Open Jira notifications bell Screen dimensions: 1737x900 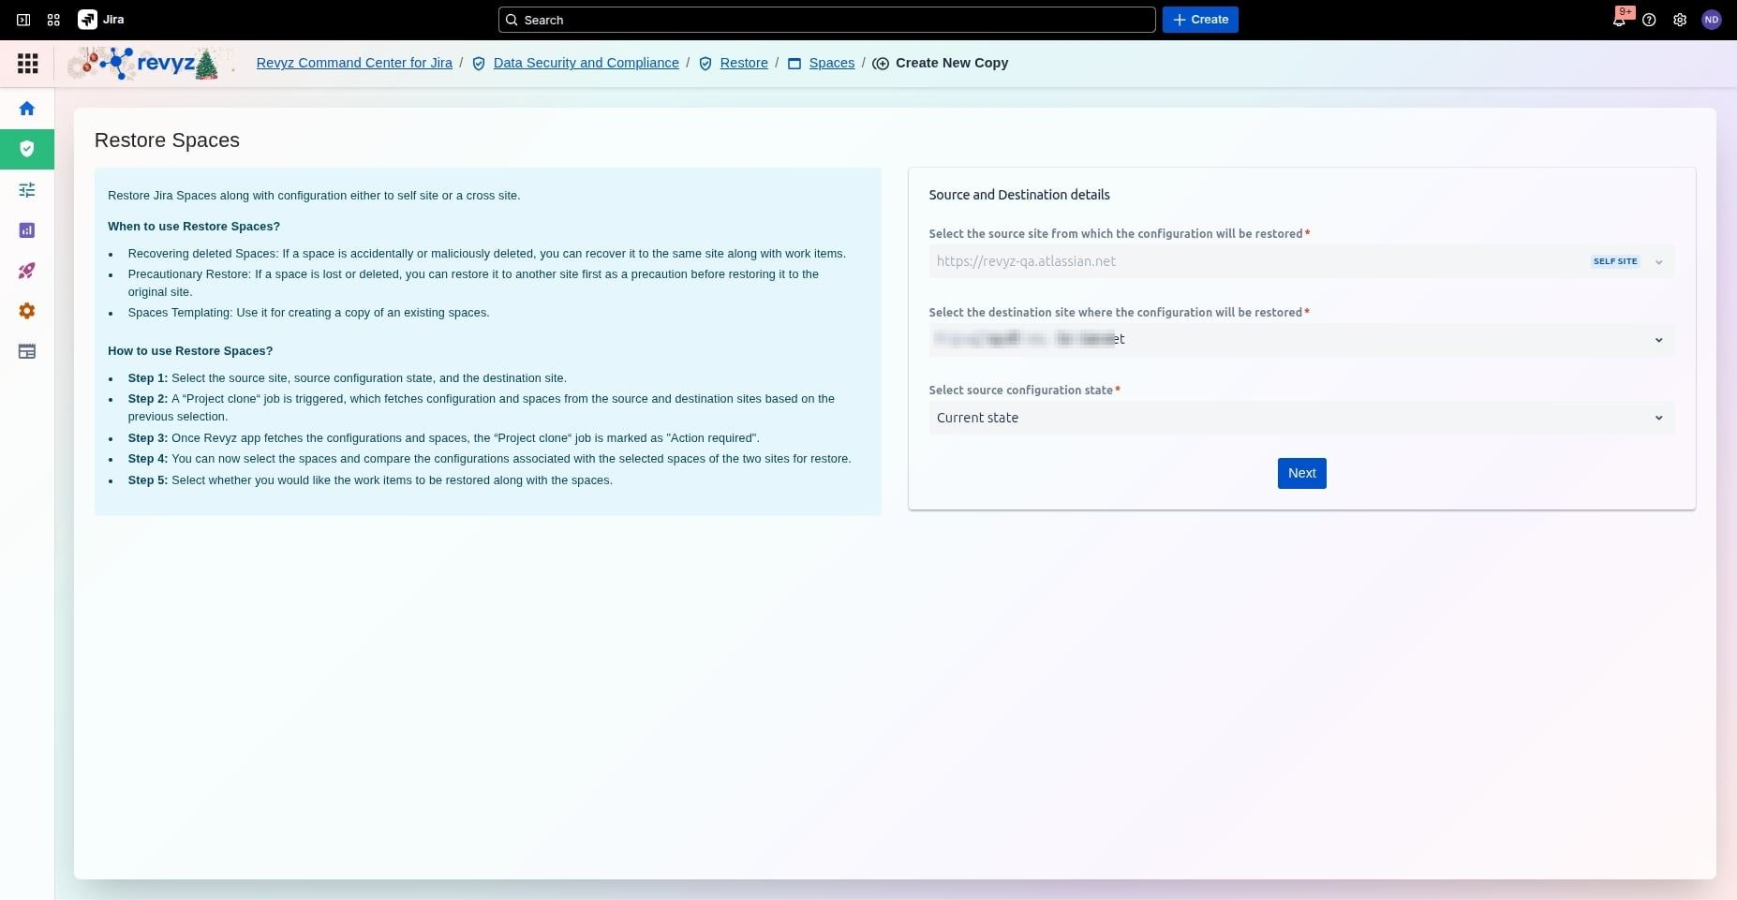click(x=1618, y=20)
